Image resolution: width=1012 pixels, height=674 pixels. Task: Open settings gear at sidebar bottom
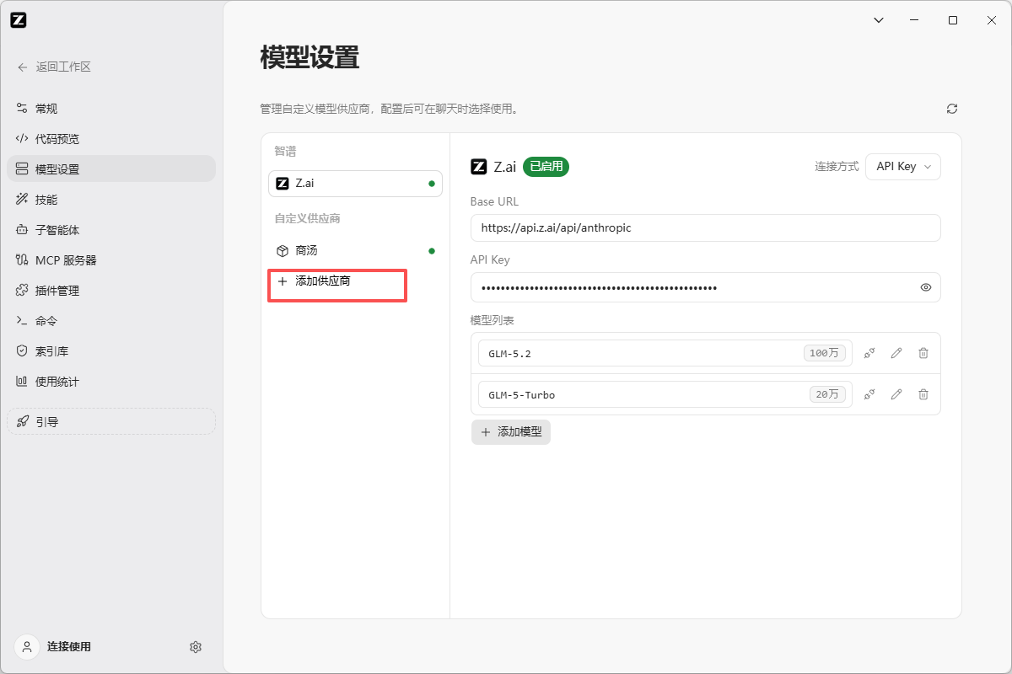[196, 647]
